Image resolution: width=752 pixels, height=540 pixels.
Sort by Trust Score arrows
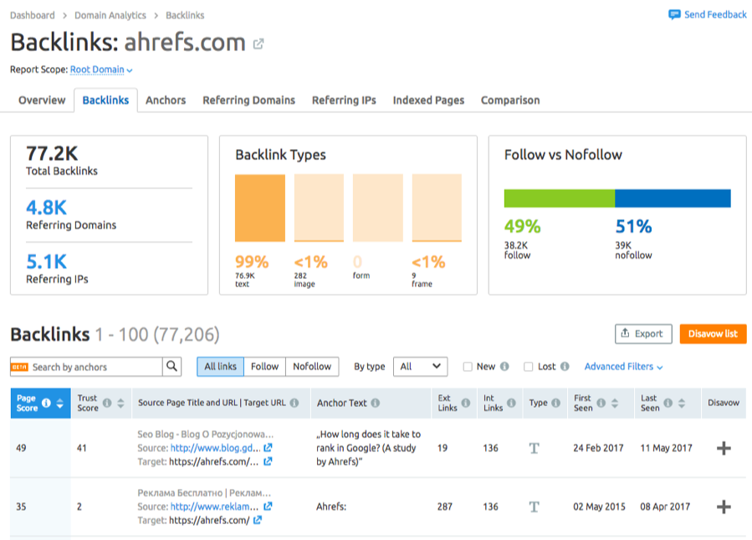(120, 404)
